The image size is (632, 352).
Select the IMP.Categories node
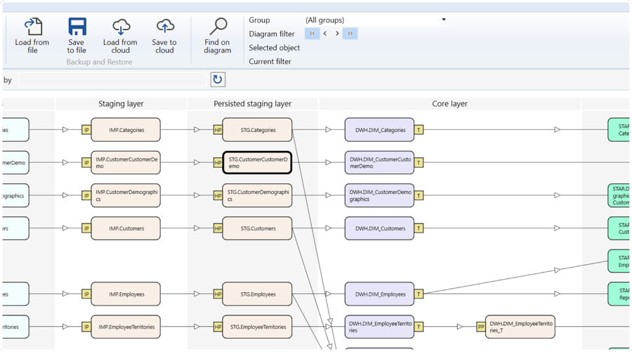[126, 130]
